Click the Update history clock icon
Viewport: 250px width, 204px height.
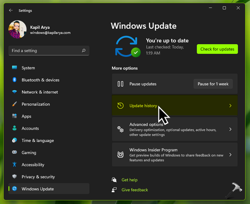(121, 106)
